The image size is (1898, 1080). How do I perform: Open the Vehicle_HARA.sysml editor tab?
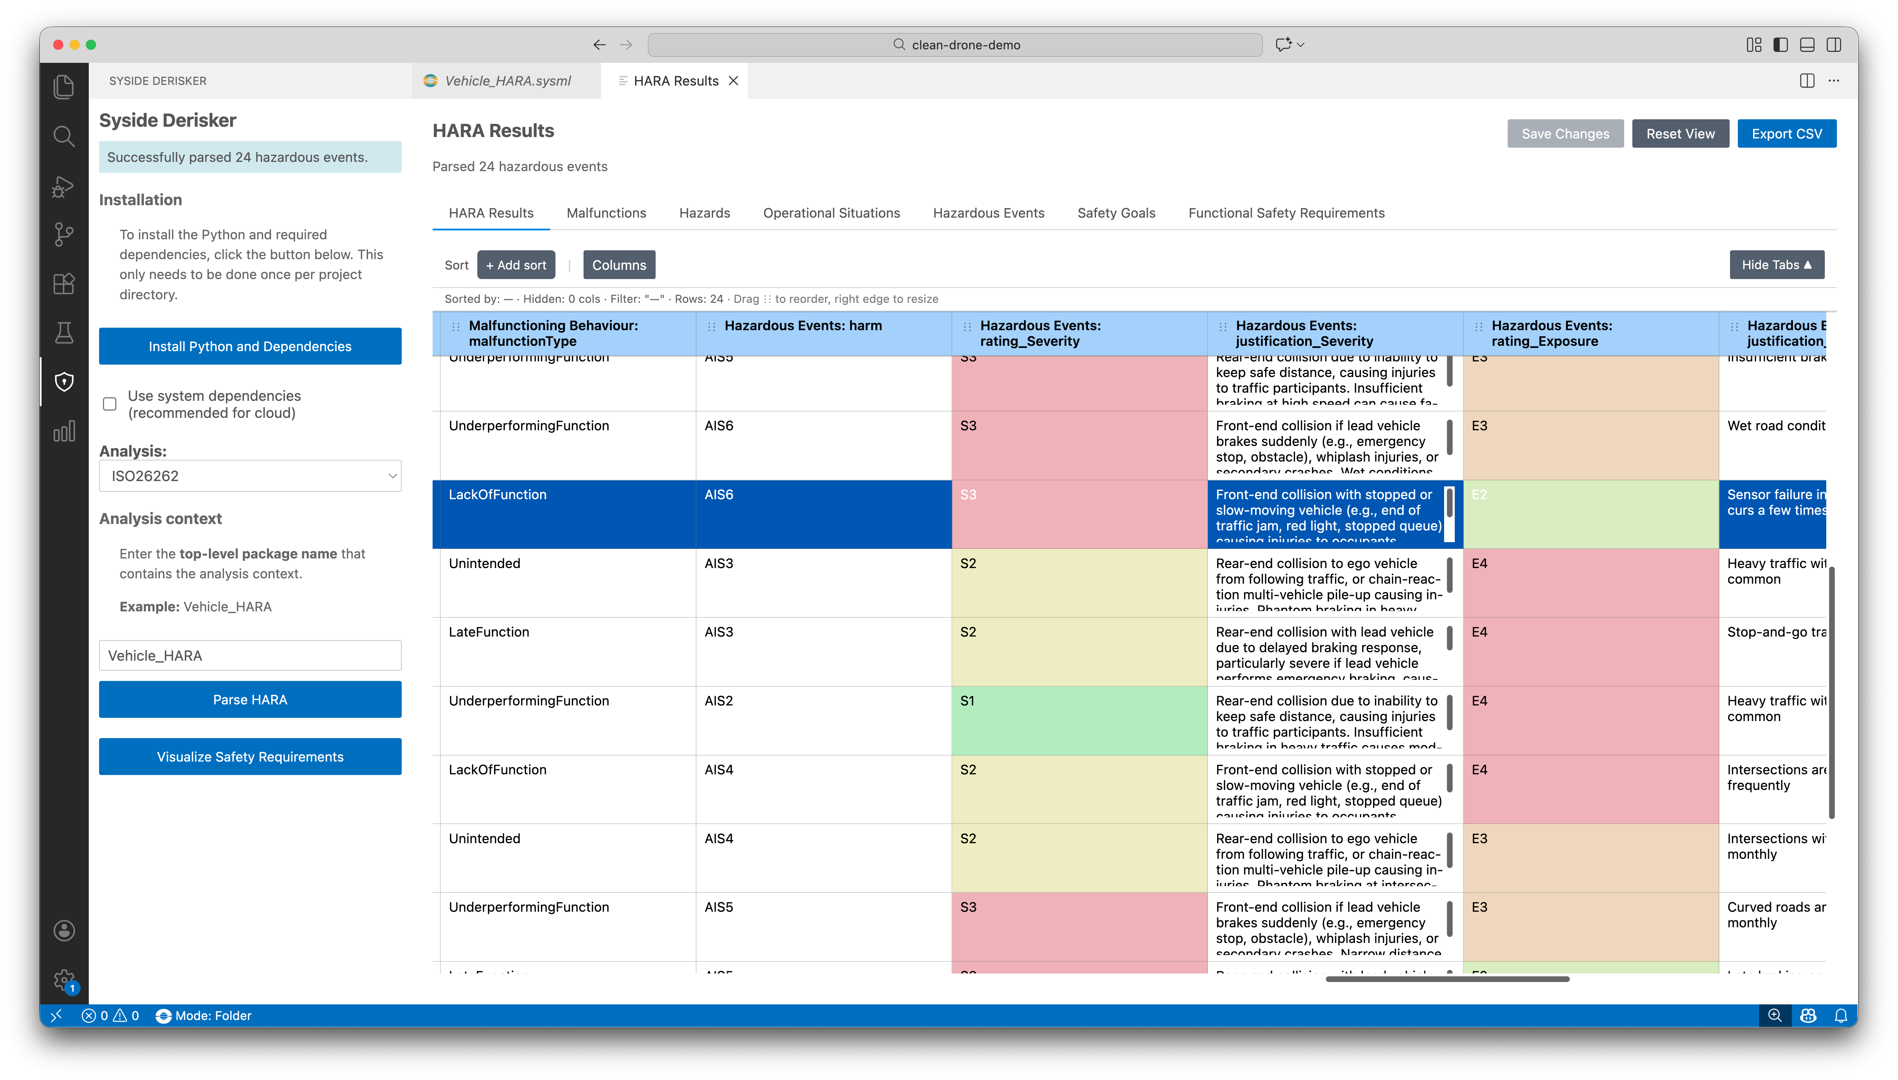507,81
